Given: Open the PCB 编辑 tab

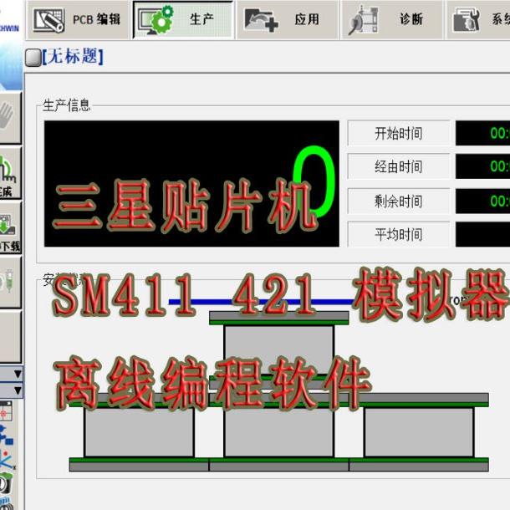Looking at the screenshot, I should (78, 19).
